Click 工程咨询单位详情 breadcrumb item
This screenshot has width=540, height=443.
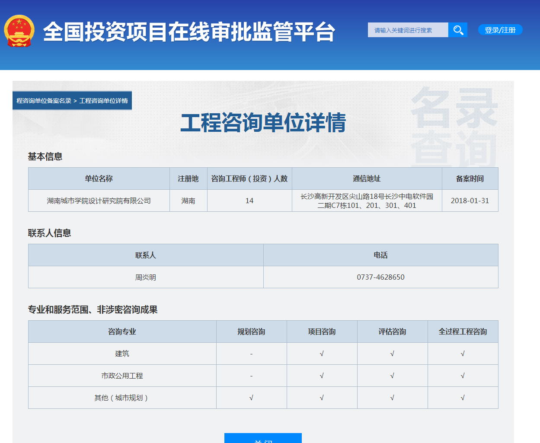(104, 101)
